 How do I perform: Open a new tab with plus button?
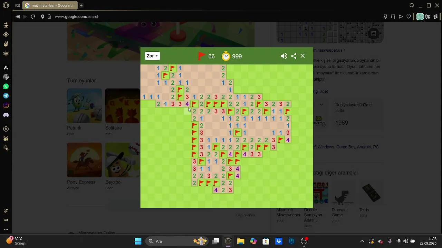[x=81, y=6]
